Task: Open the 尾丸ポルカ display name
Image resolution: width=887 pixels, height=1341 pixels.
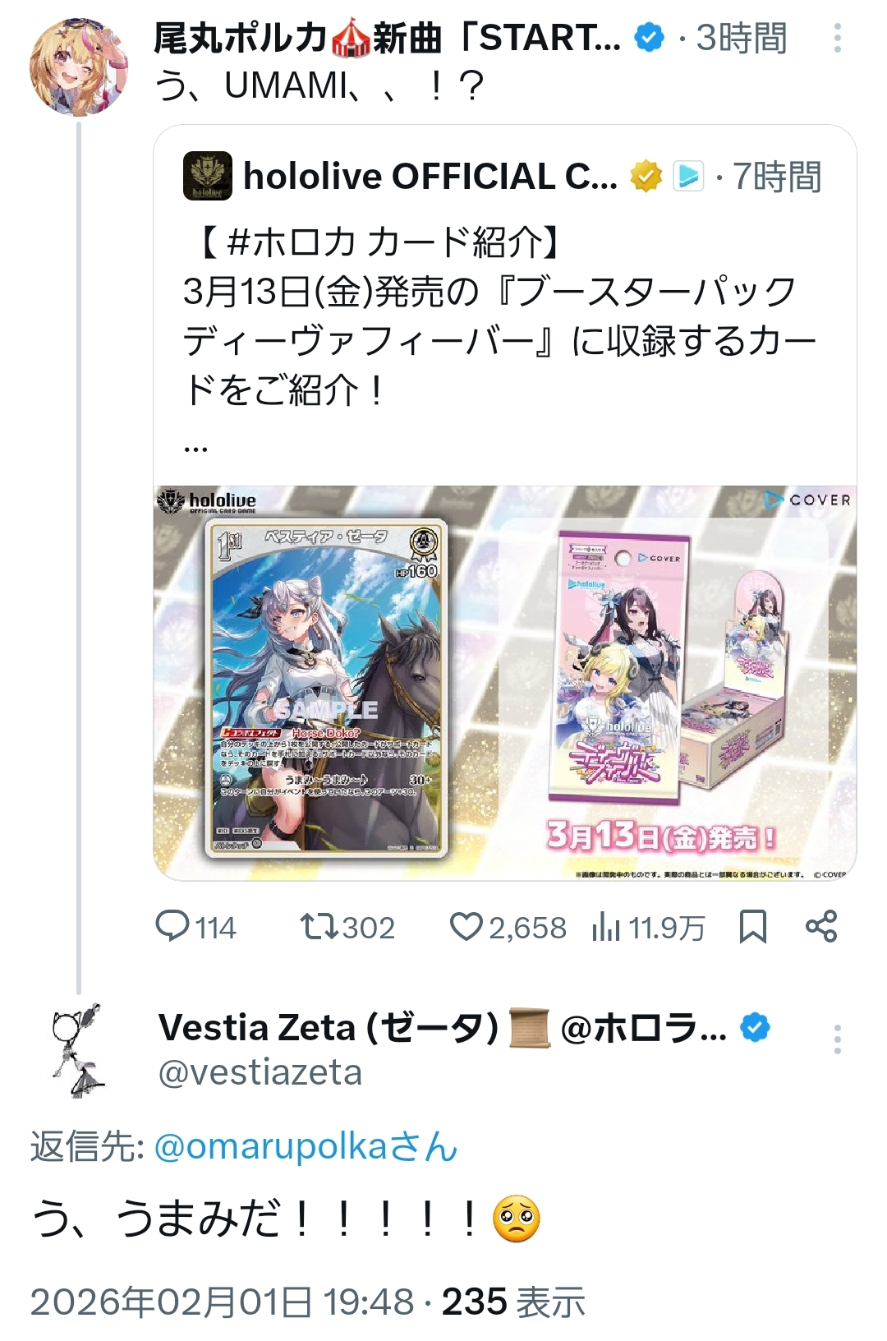Action: (x=241, y=38)
